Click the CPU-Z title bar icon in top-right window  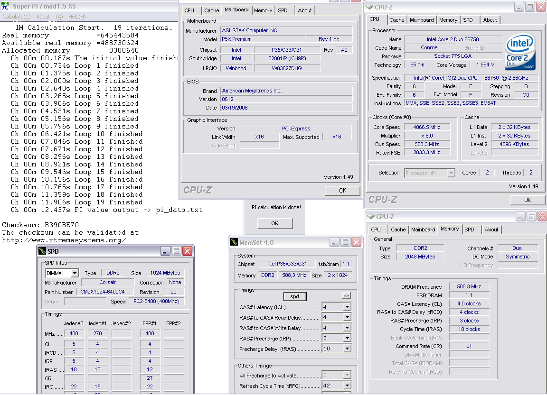coord(369,7)
